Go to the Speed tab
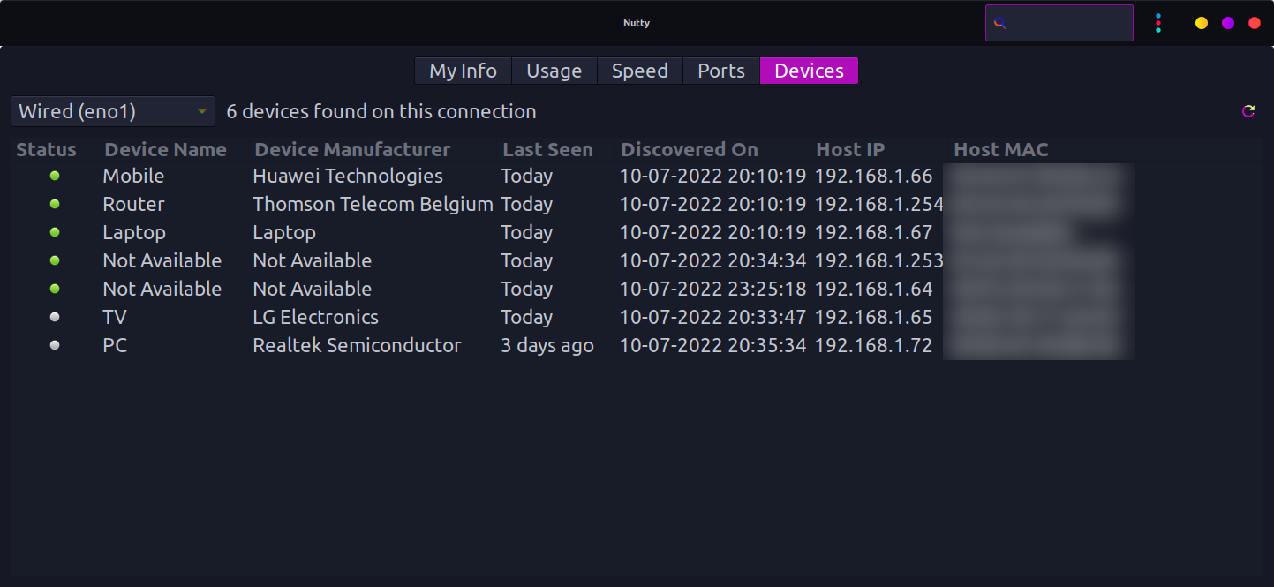The width and height of the screenshot is (1274, 587). [640, 71]
